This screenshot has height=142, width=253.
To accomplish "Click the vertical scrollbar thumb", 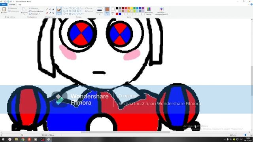I will [x=252, y=81].
